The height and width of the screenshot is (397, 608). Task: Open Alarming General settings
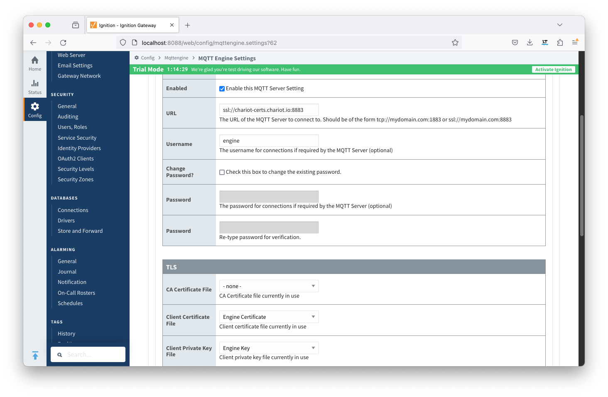tap(67, 261)
